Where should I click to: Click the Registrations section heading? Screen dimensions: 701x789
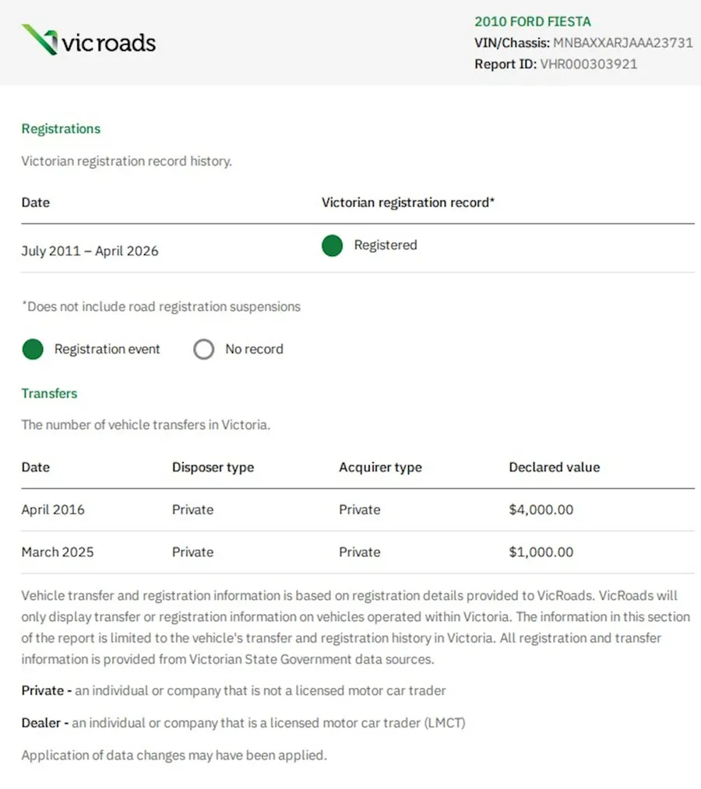tap(61, 129)
